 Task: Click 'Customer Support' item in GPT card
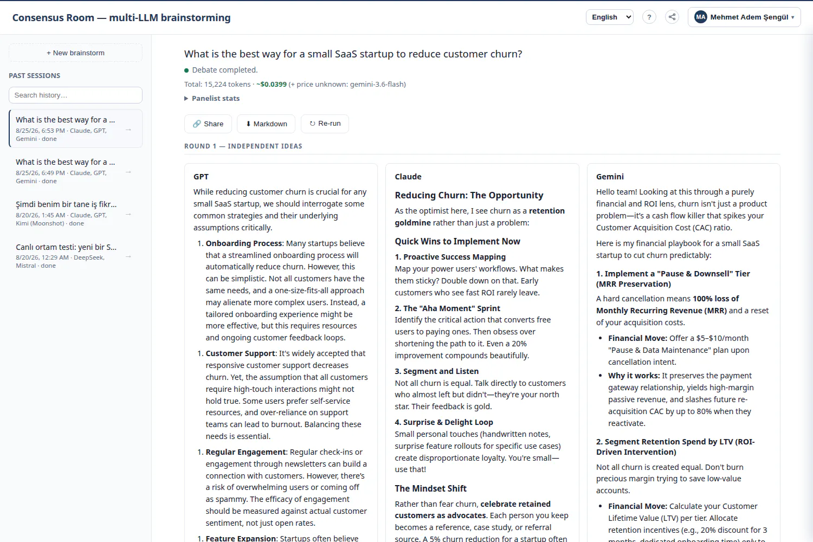[x=241, y=353]
